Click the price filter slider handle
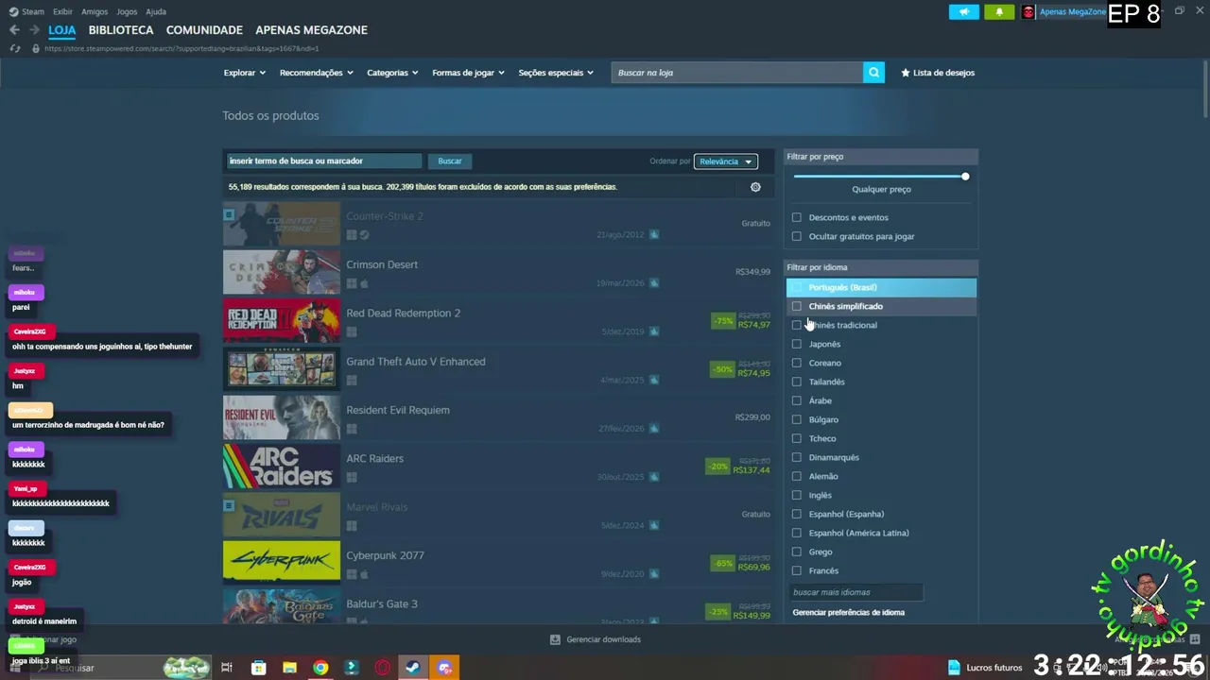This screenshot has width=1210, height=680. (965, 177)
